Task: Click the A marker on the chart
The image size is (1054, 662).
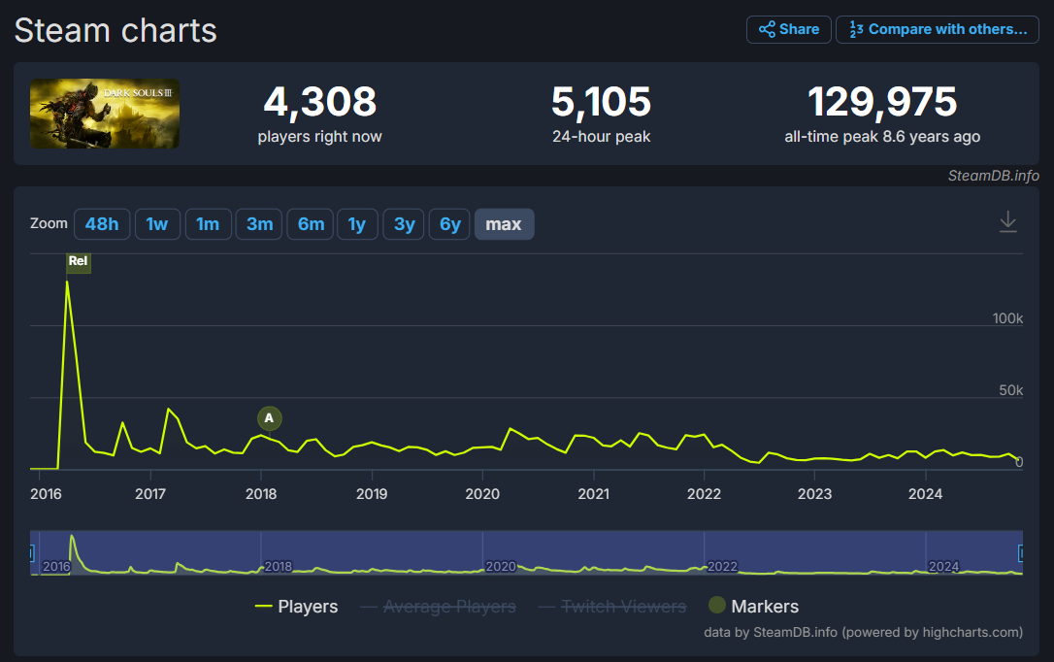Action: (269, 418)
